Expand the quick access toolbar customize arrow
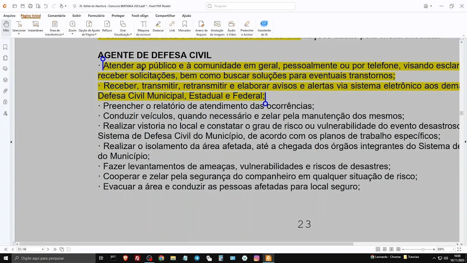 point(74,6)
